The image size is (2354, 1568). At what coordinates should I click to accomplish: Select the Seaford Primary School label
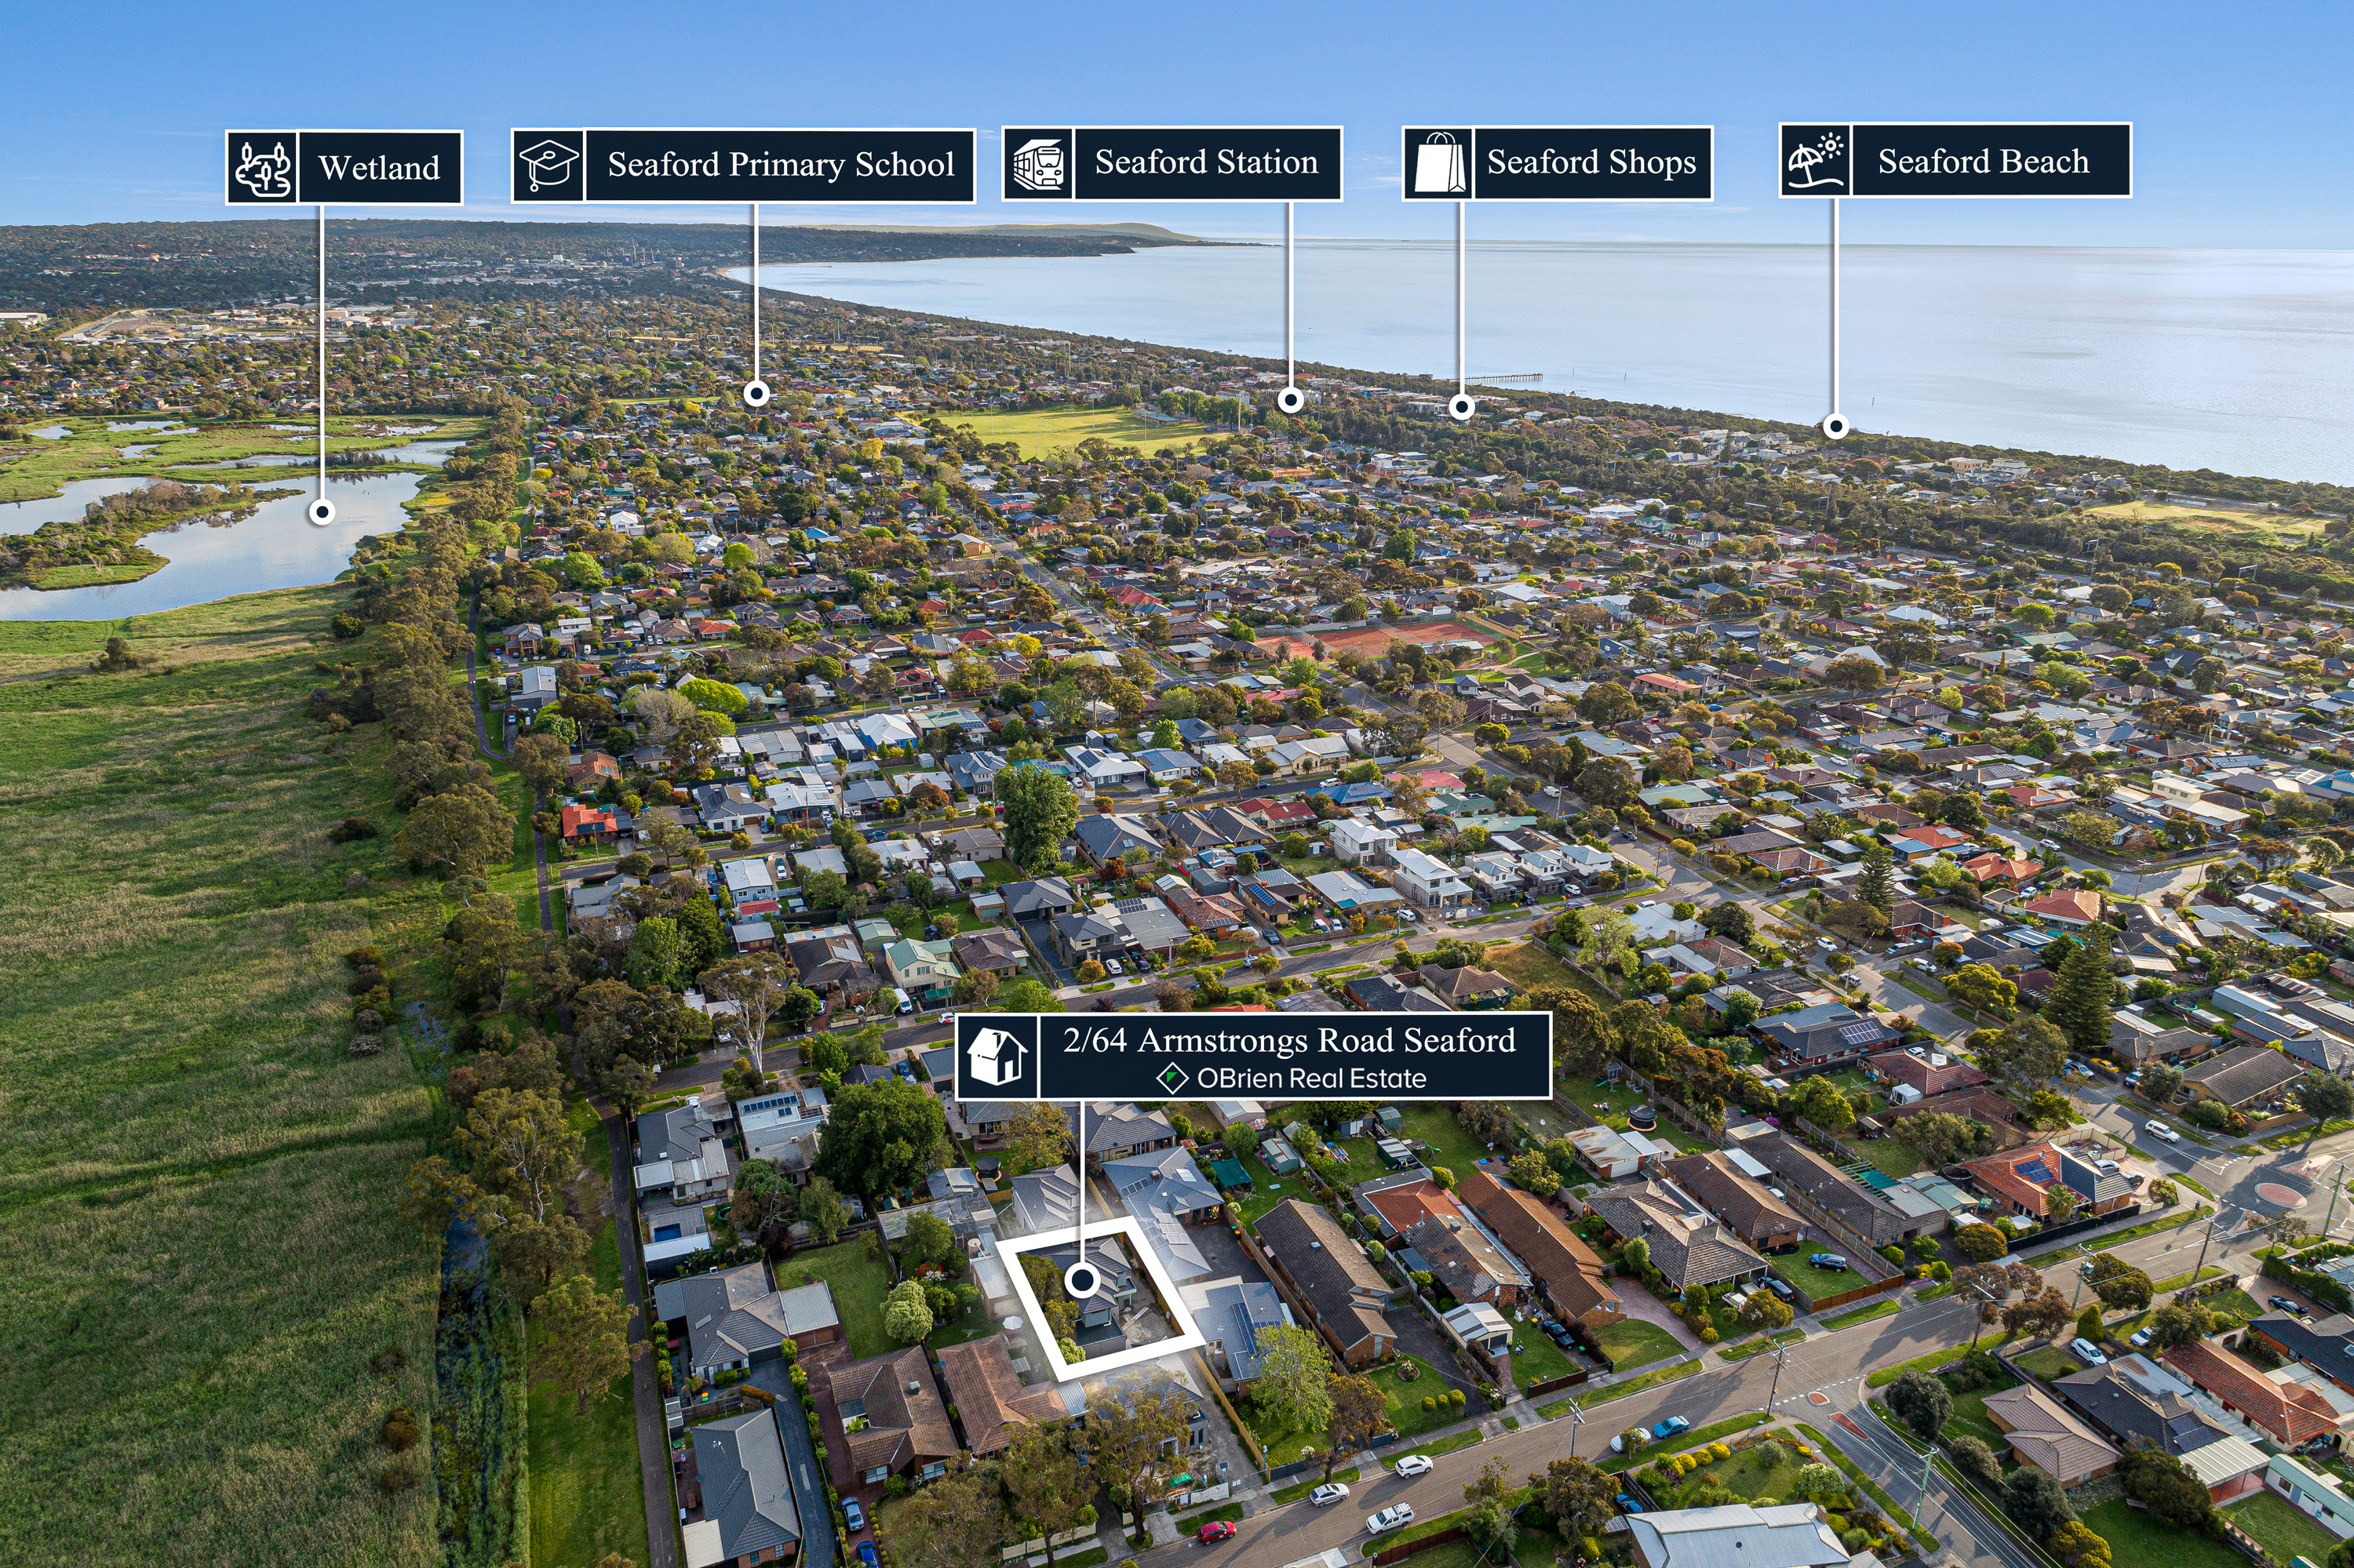point(780,165)
